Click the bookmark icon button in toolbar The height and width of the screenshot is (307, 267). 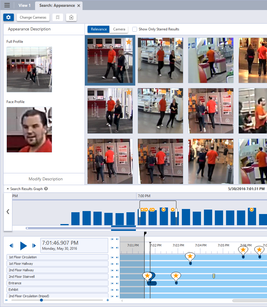point(58,17)
